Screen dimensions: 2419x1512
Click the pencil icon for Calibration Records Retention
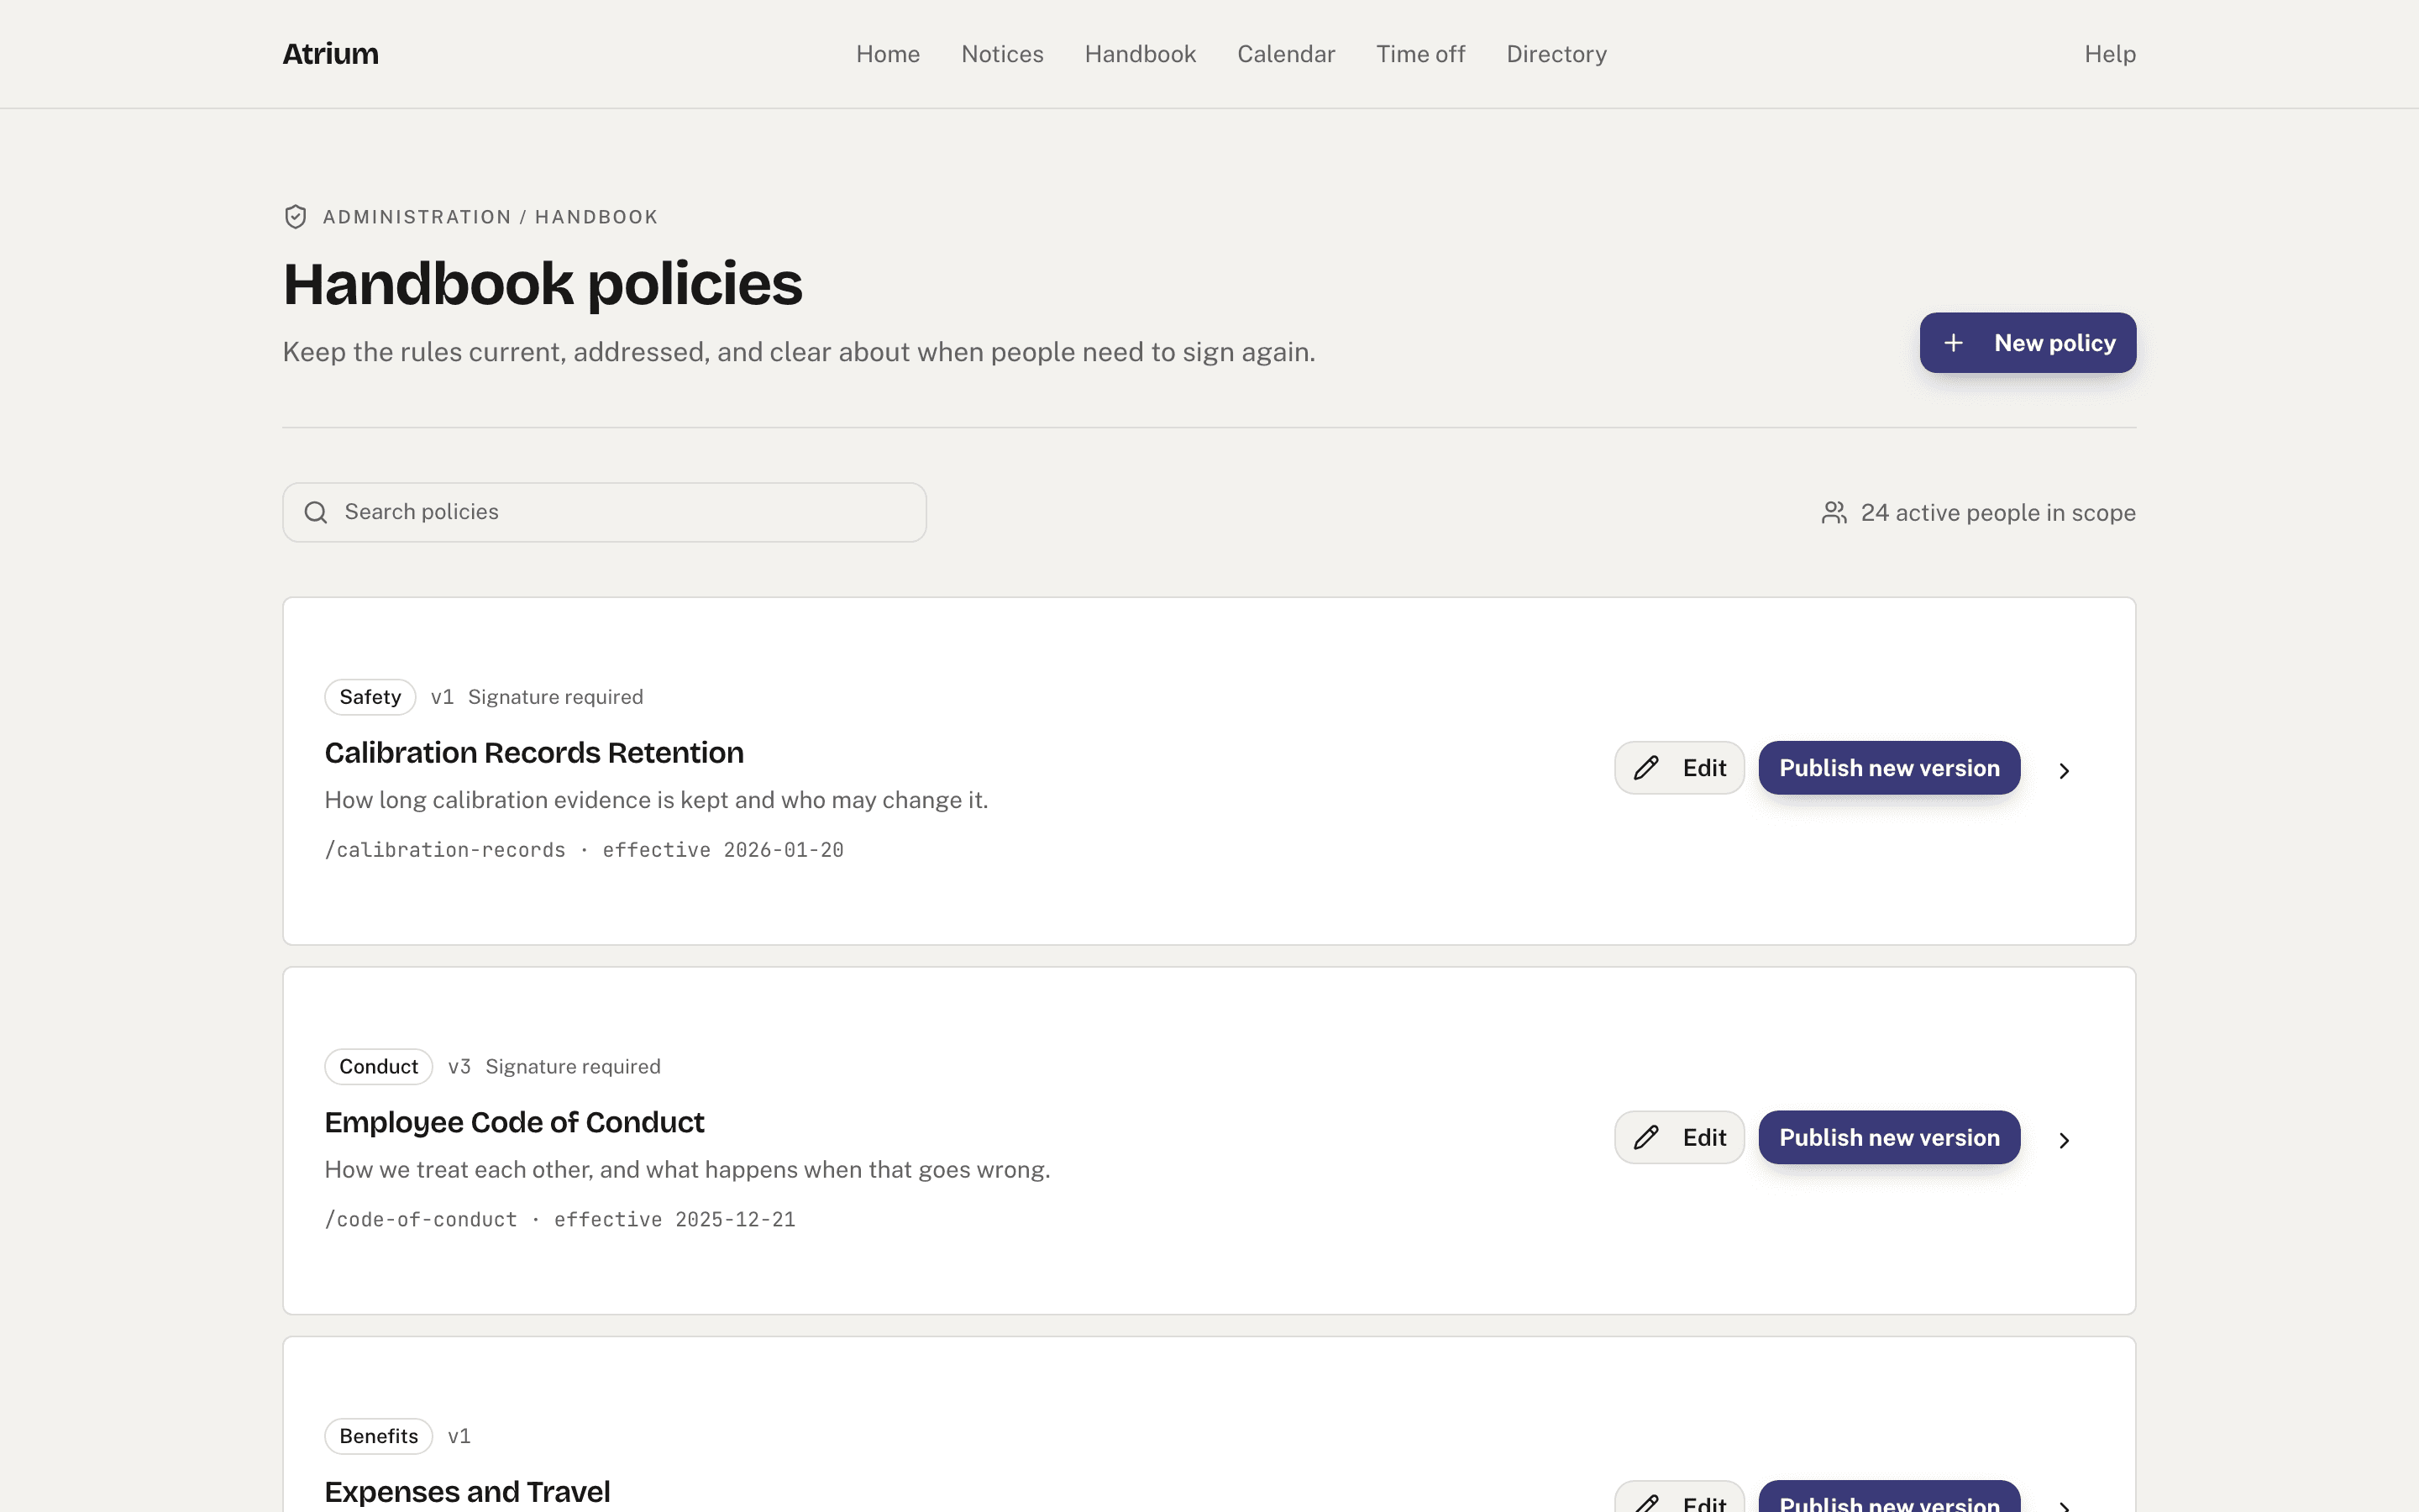[1646, 768]
